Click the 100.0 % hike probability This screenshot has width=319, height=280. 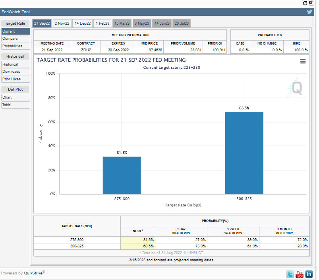click(x=301, y=50)
